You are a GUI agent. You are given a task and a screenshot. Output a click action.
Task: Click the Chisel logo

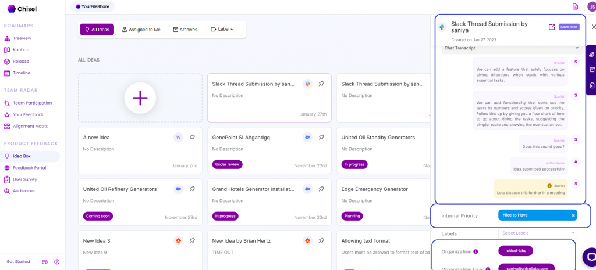(22, 9)
